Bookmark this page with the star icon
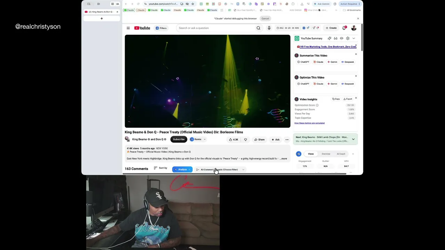 click(x=193, y=4)
